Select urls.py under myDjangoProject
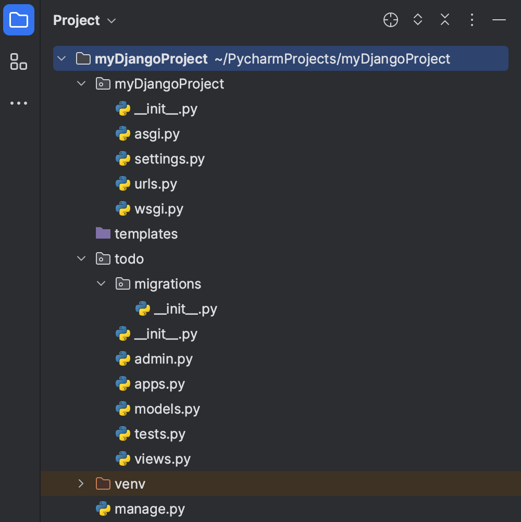This screenshot has height=522, width=521. click(x=156, y=183)
